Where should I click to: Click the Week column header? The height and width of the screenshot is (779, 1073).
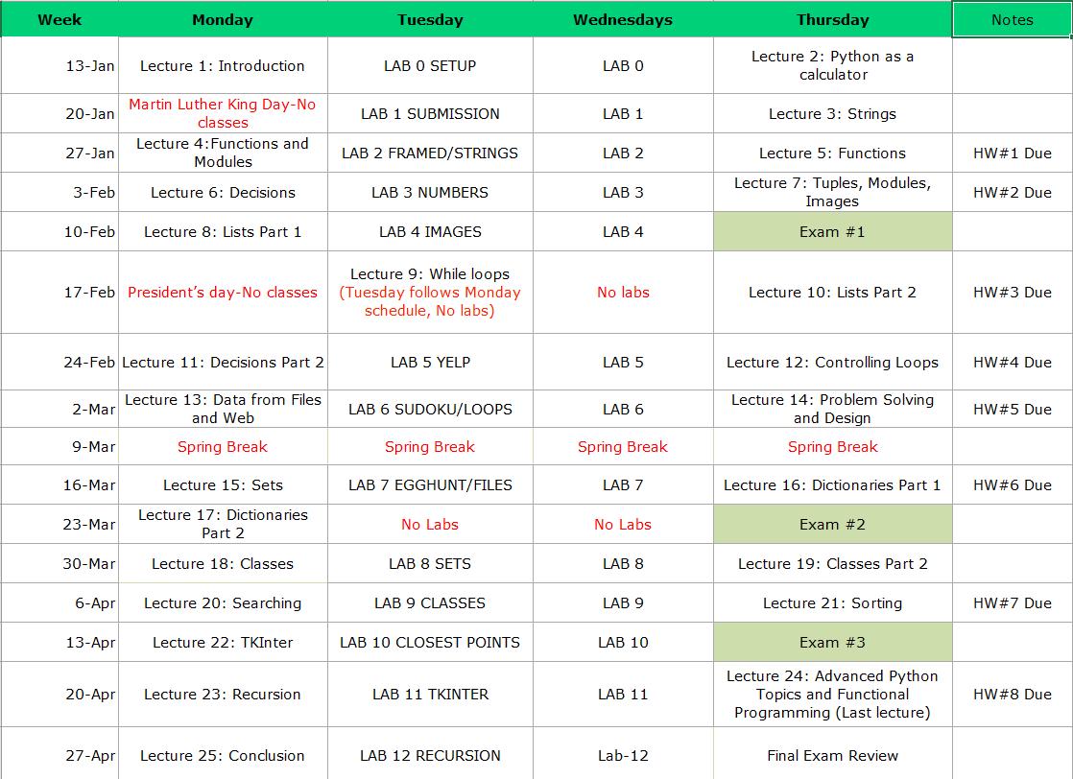point(60,20)
